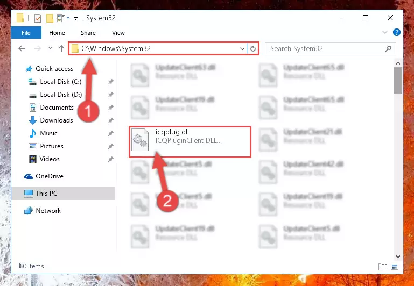Go up one folder level

pos(61,48)
